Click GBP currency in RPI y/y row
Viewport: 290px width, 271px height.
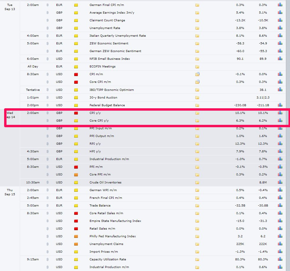pos(59,143)
